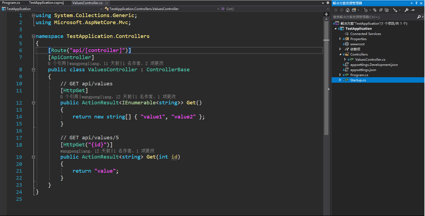Viewport: 425px width, 216px height.
Task: Open ValuesController.cs from Solution Explorer
Action: (370, 59)
